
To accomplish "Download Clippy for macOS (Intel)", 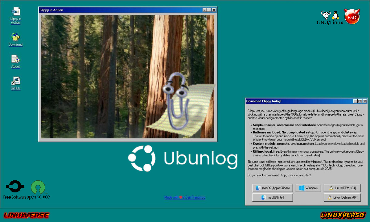I will [272, 197].
